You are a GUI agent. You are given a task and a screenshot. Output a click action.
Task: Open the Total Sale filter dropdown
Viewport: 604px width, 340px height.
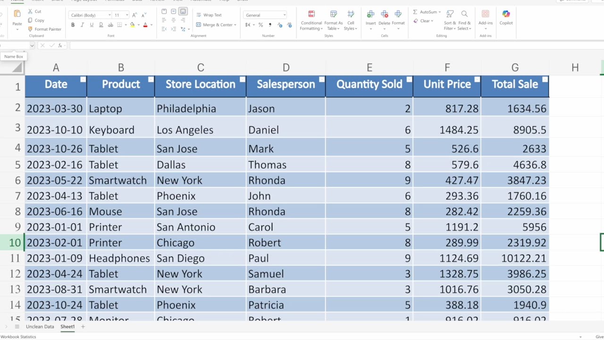pos(545,79)
